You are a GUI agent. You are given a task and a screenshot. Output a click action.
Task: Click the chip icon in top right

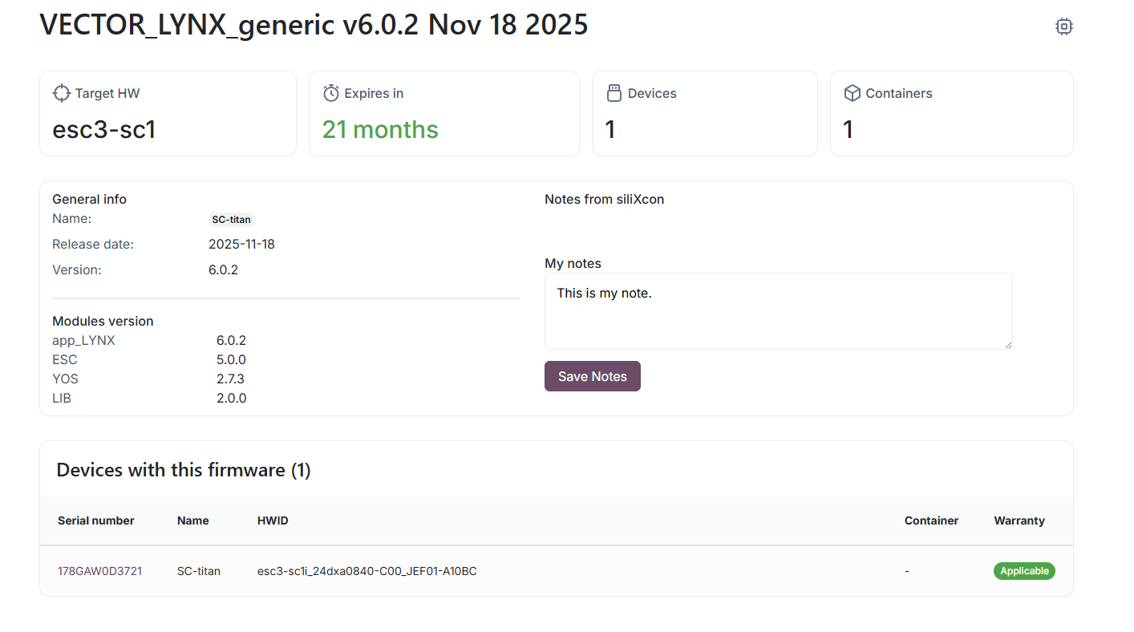coord(1063,26)
